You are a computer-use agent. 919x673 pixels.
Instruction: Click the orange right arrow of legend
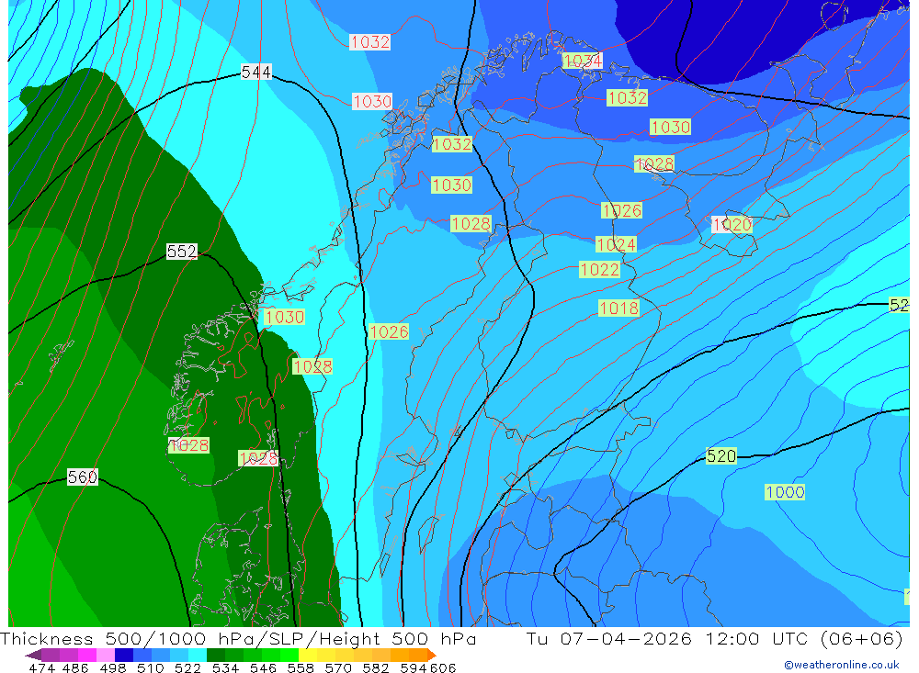[x=432, y=655]
